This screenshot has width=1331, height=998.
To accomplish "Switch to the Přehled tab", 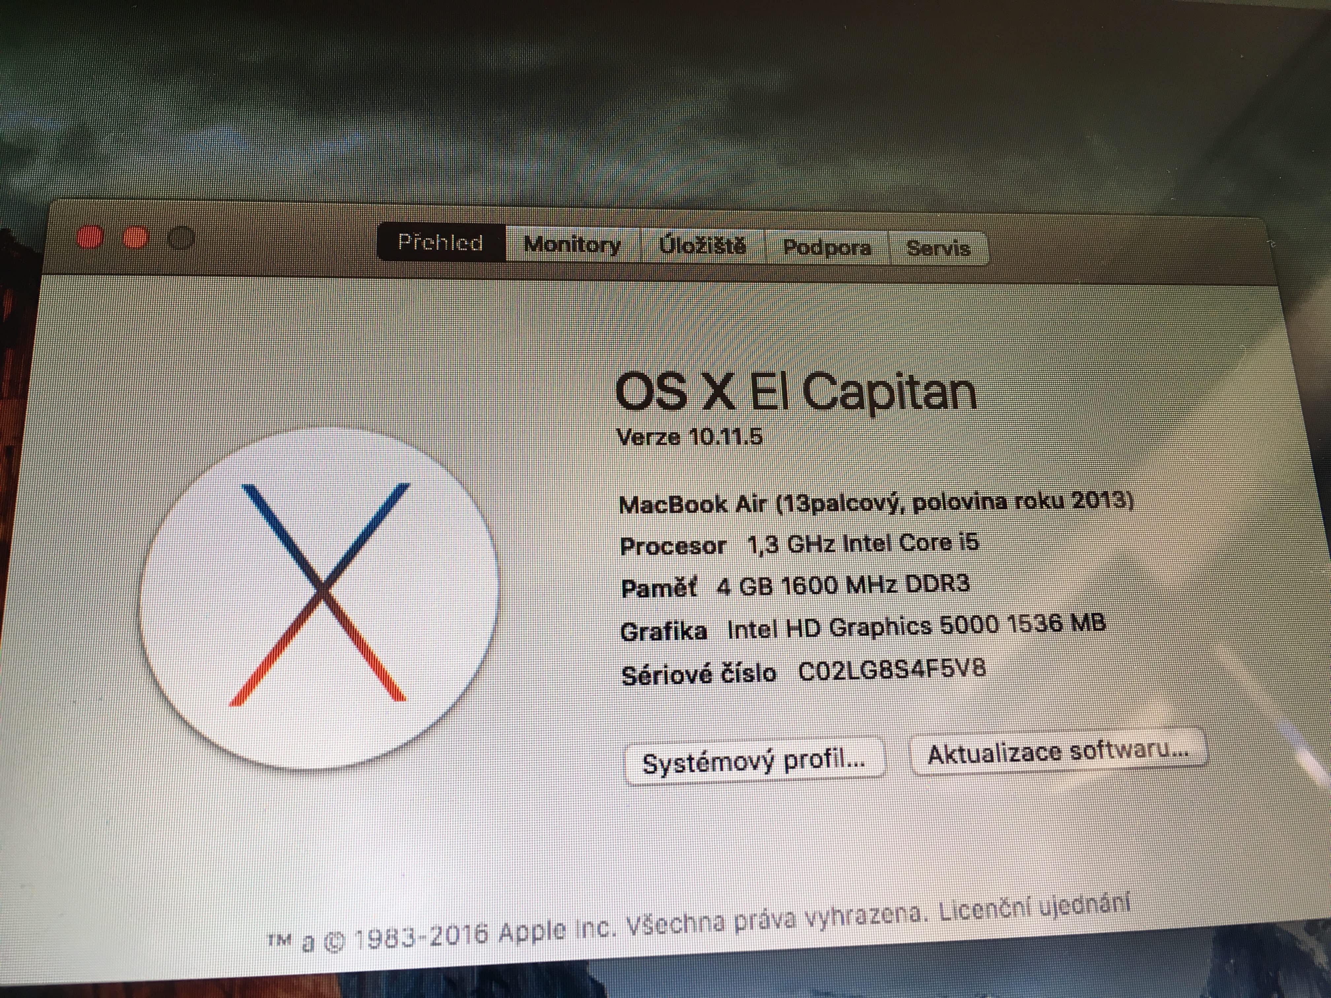I will coord(441,243).
